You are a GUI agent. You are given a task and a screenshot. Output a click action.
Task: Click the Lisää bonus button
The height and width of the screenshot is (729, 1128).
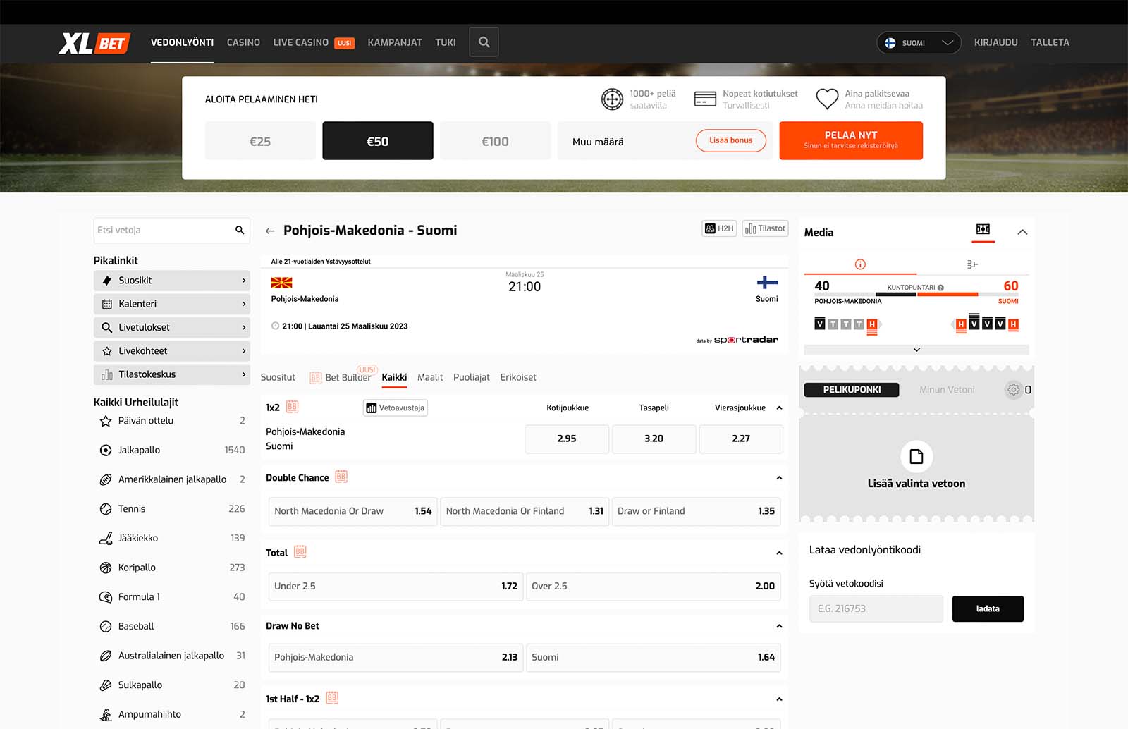(730, 141)
